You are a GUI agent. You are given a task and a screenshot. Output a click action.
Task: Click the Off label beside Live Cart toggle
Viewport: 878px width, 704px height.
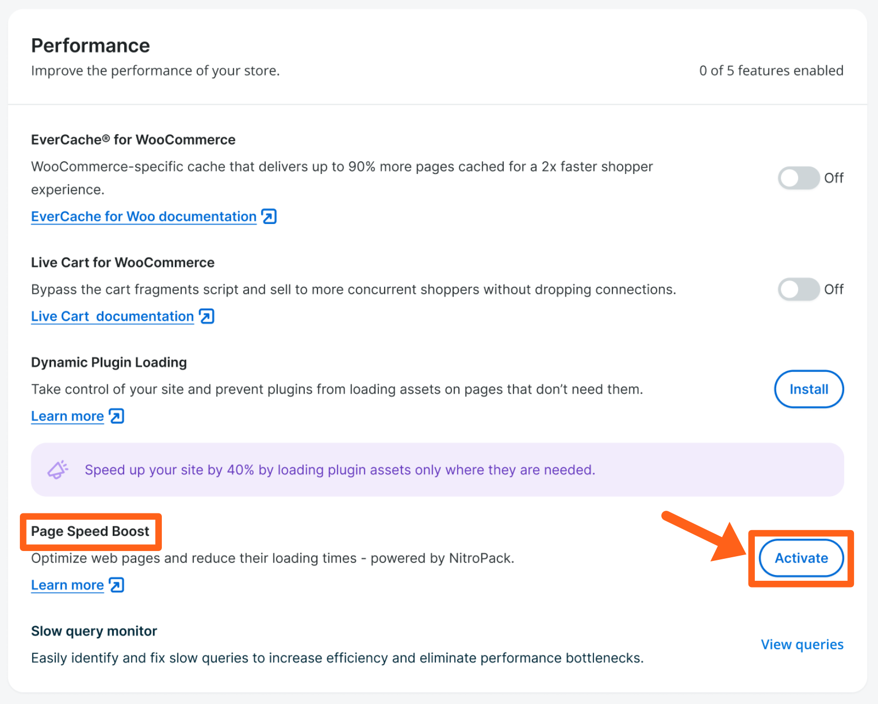click(x=834, y=289)
